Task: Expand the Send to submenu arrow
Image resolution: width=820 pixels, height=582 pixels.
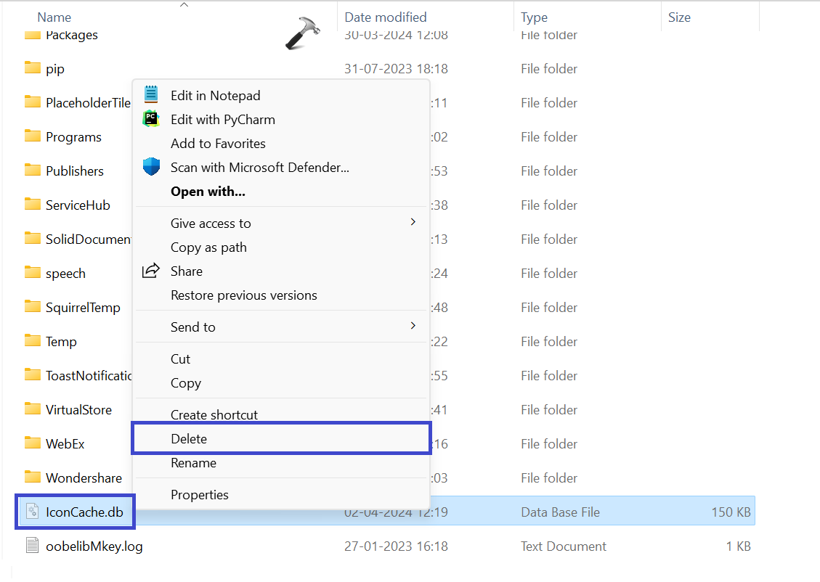Action: coord(413,326)
